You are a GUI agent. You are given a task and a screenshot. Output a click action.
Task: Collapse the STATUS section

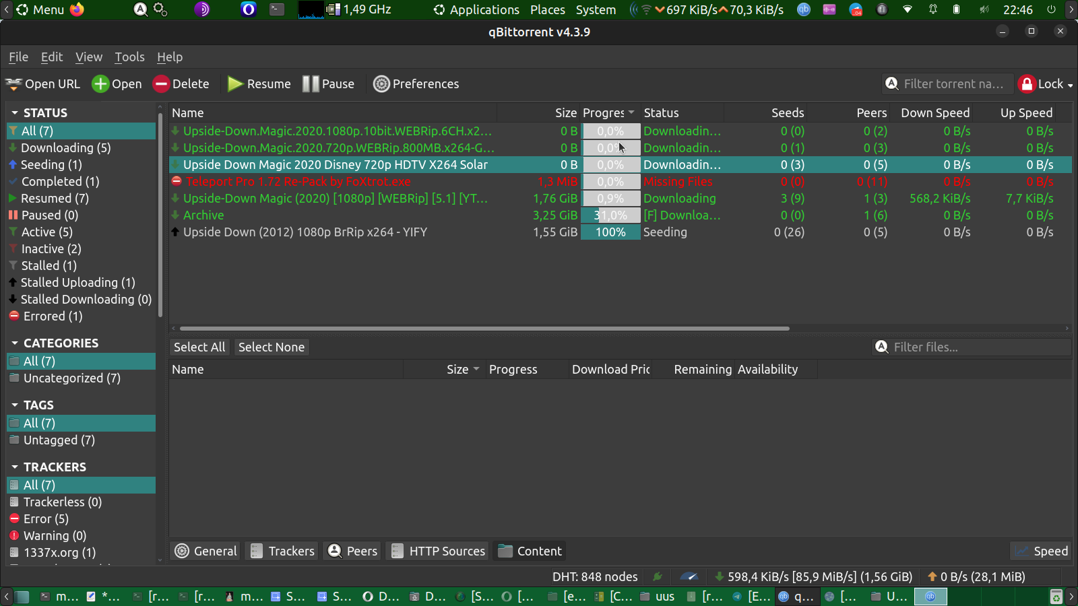pyautogui.click(x=15, y=113)
